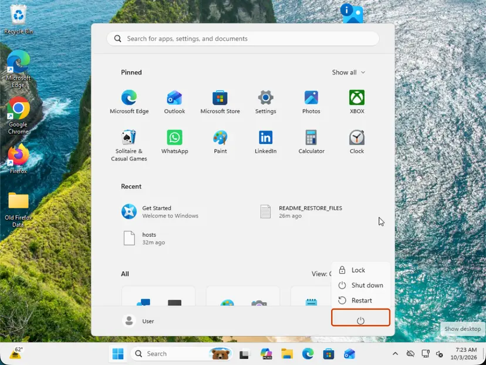
Task: Click the photo info desktop icon
Action: pos(352,13)
